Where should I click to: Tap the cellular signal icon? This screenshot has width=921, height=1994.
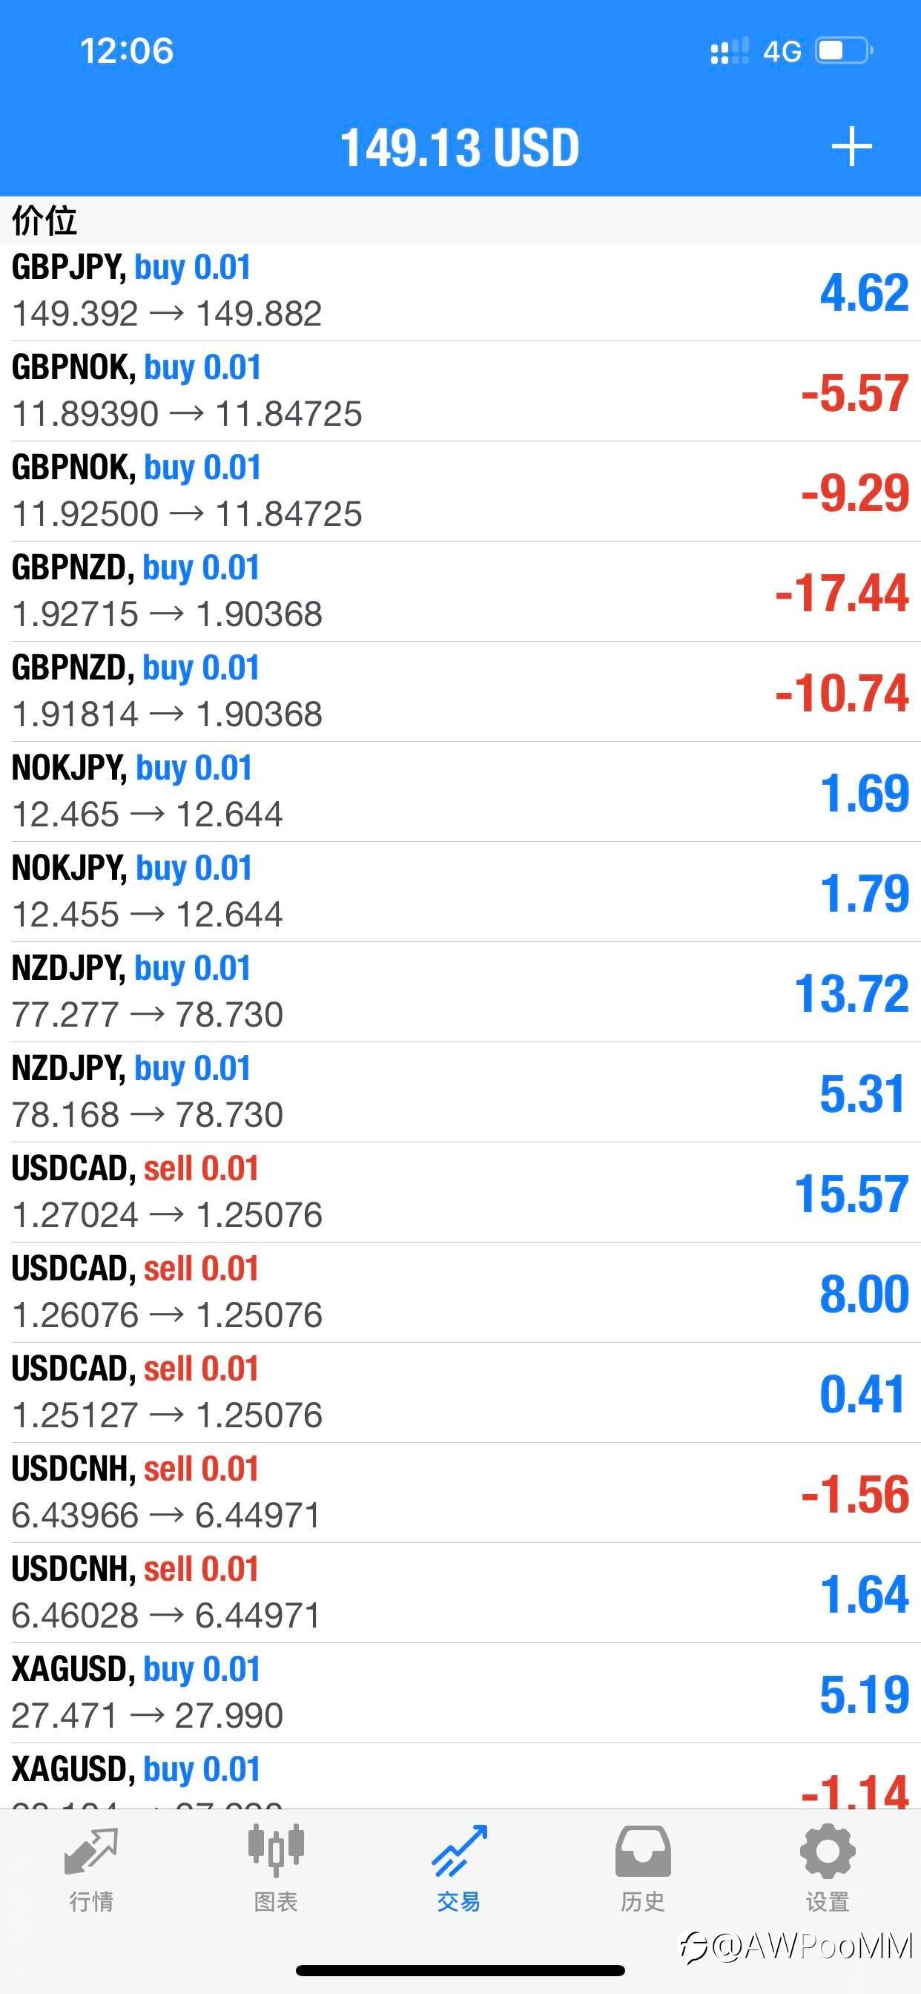[729, 51]
